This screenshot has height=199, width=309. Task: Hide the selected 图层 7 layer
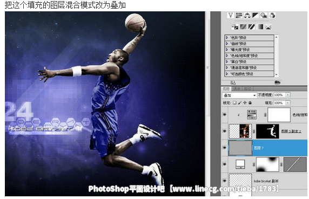coord(225,148)
